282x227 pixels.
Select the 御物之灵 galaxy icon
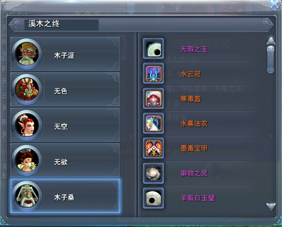coord(154,173)
